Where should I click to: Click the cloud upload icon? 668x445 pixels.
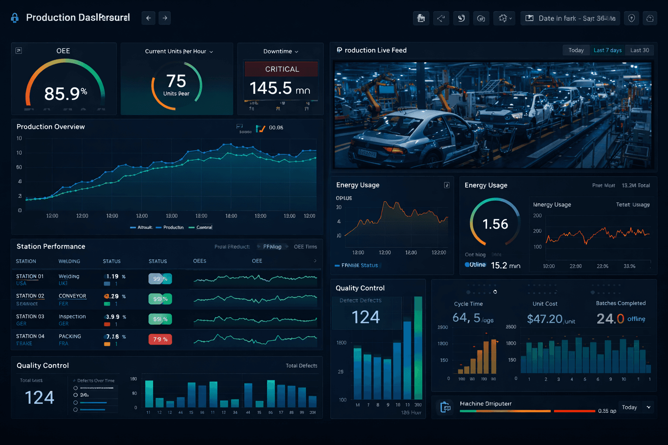click(650, 18)
